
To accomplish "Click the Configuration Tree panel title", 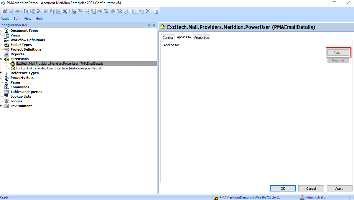I will tap(14, 25).
